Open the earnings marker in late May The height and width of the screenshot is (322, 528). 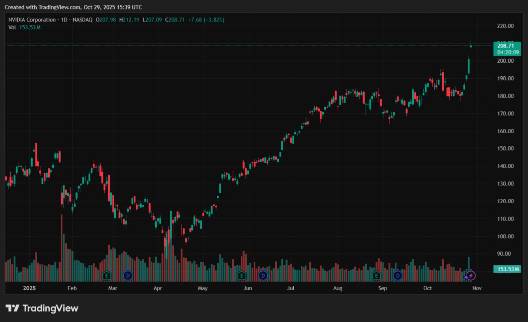coord(242,275)
